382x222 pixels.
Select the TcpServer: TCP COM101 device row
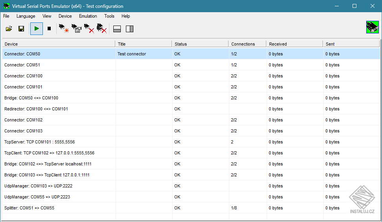tap(39, 142)
